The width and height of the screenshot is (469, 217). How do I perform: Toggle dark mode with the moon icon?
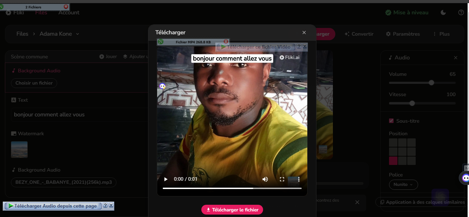[x=443, y=13]
